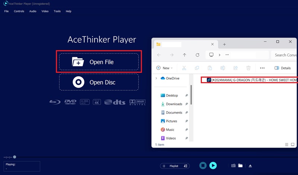Click the Stop playback button
The width and height of the screenshot is (298, 175).
(x=203, y=165)
